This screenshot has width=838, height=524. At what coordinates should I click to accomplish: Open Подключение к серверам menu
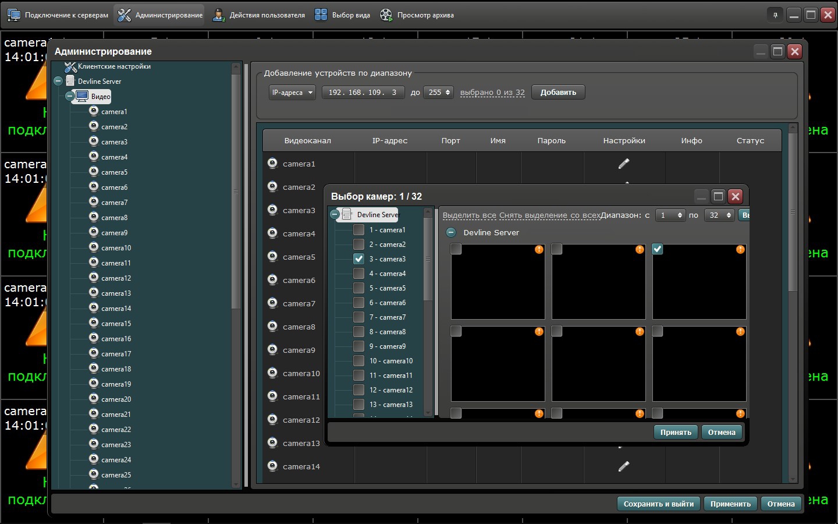point(58,15)
